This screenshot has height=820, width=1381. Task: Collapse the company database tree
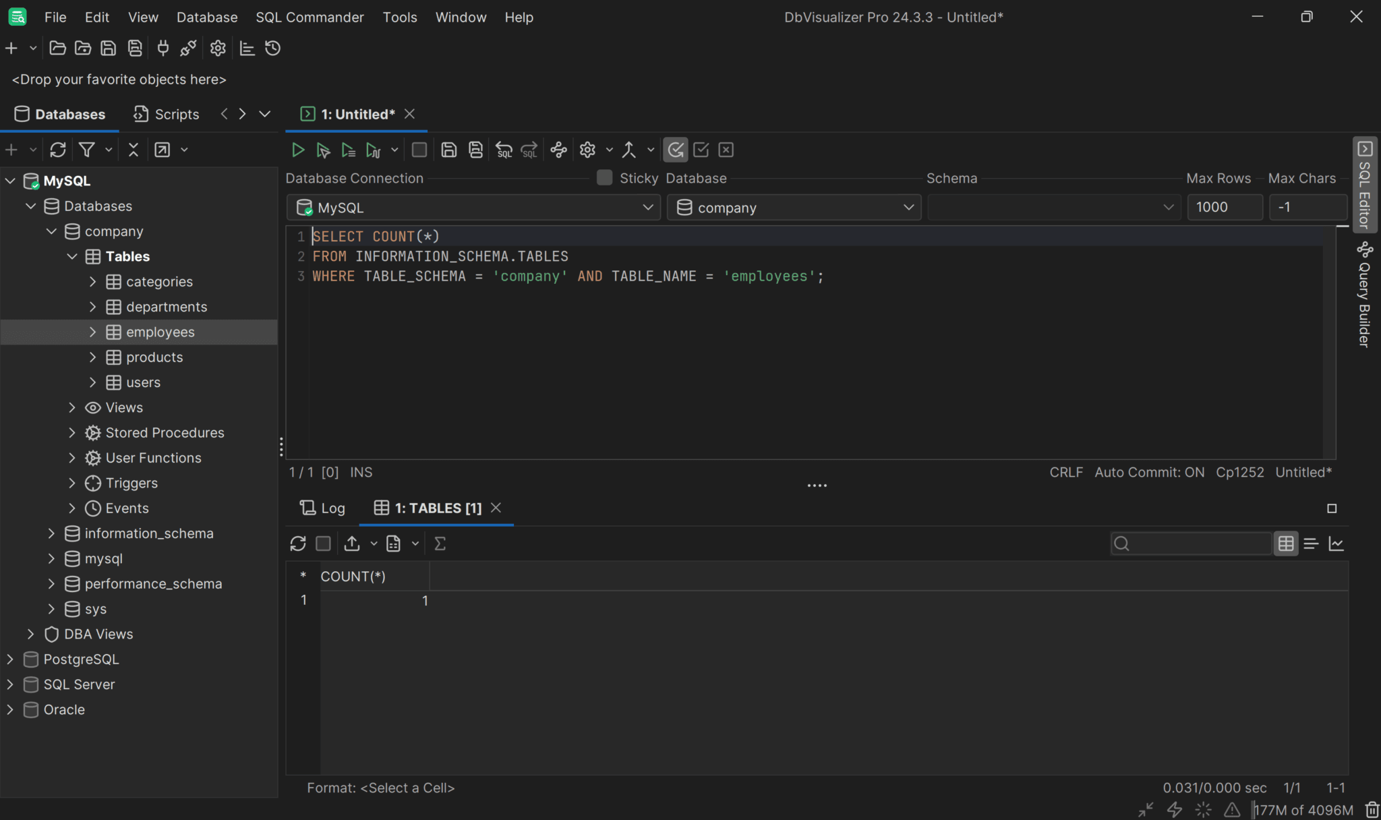click(x=51, y=231)
